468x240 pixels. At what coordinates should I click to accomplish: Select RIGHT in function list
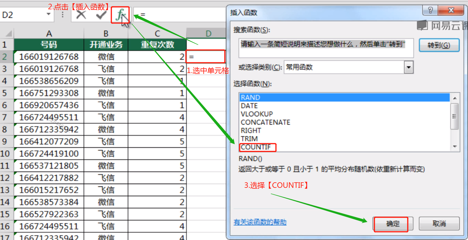tap(344, 130)
